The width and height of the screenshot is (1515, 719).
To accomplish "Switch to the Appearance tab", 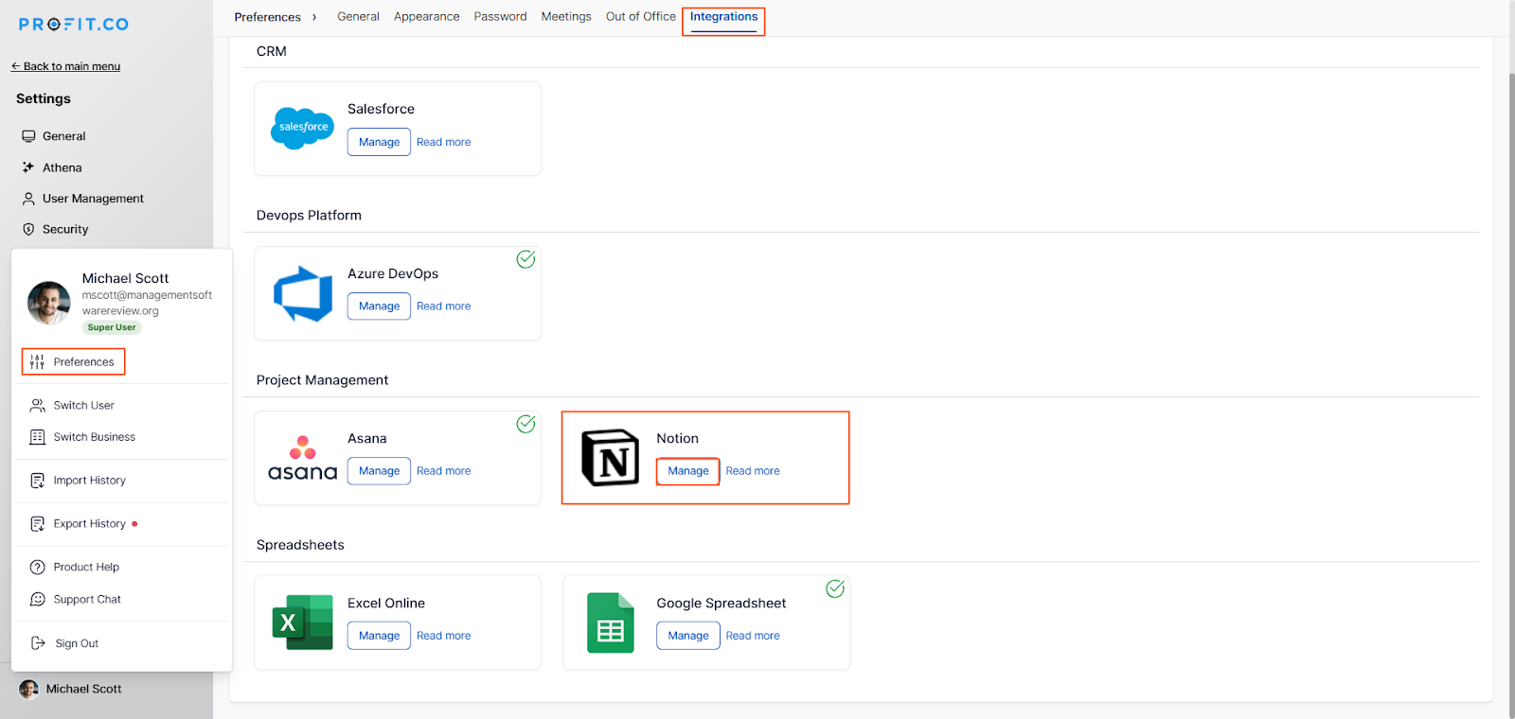I will (426, 17).
